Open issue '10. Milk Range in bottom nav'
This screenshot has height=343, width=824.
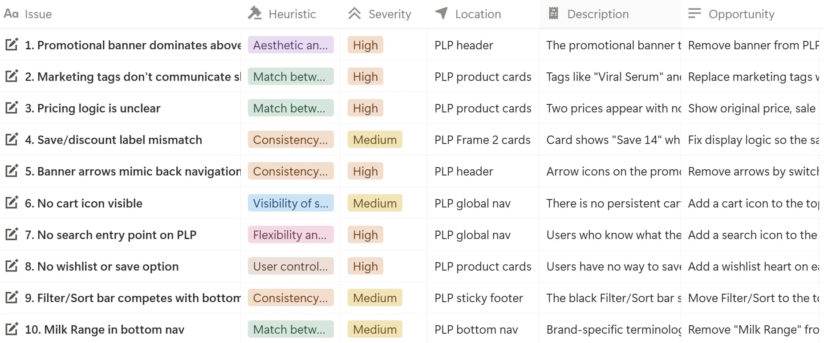105,329
